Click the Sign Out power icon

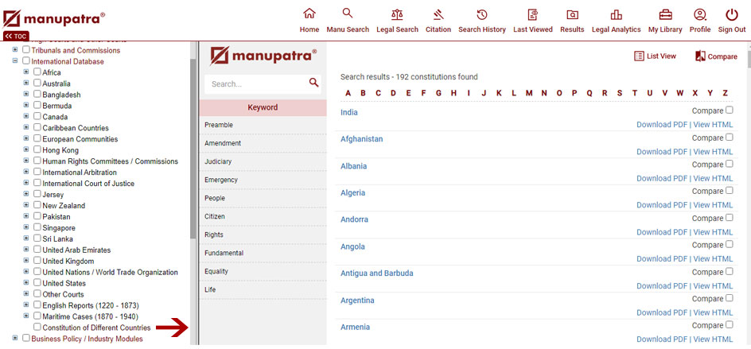pos(731,15)
